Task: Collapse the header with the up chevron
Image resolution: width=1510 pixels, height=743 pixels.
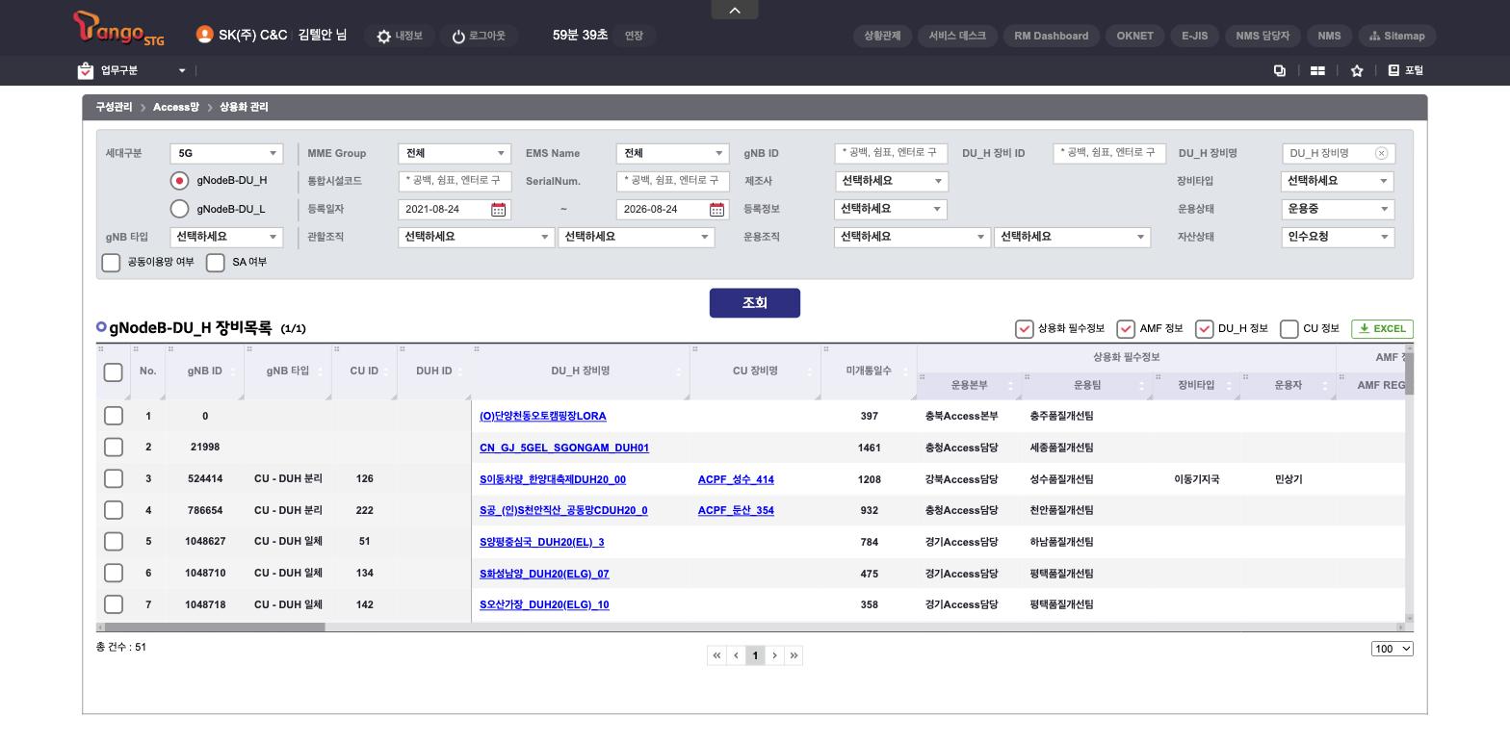Action: pyautogui.click(x=735, y=10)
